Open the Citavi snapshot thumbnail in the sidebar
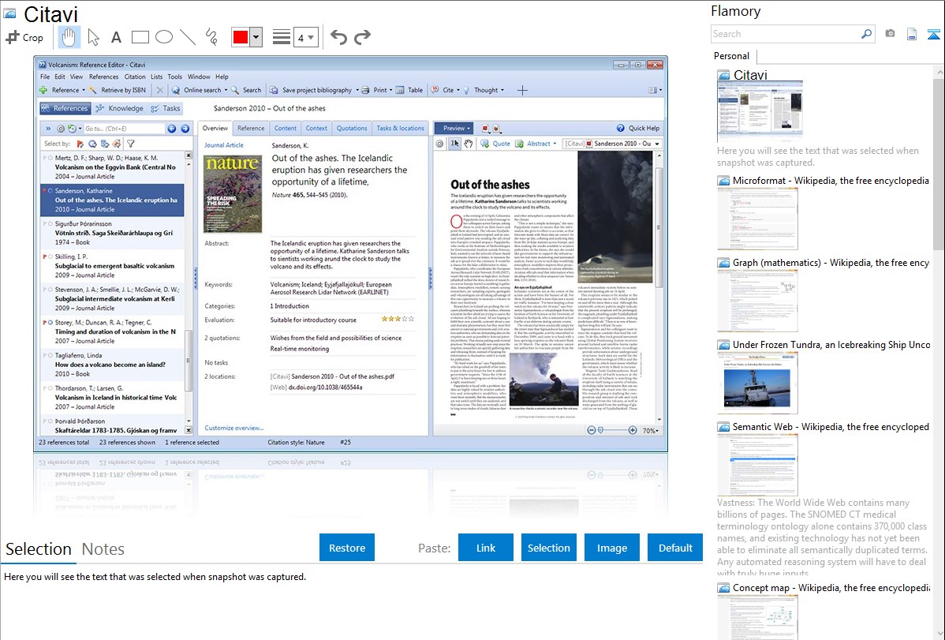 point(760,111)
